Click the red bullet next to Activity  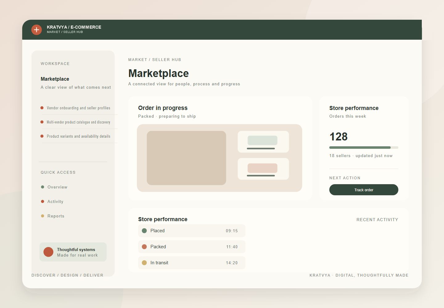43,201
